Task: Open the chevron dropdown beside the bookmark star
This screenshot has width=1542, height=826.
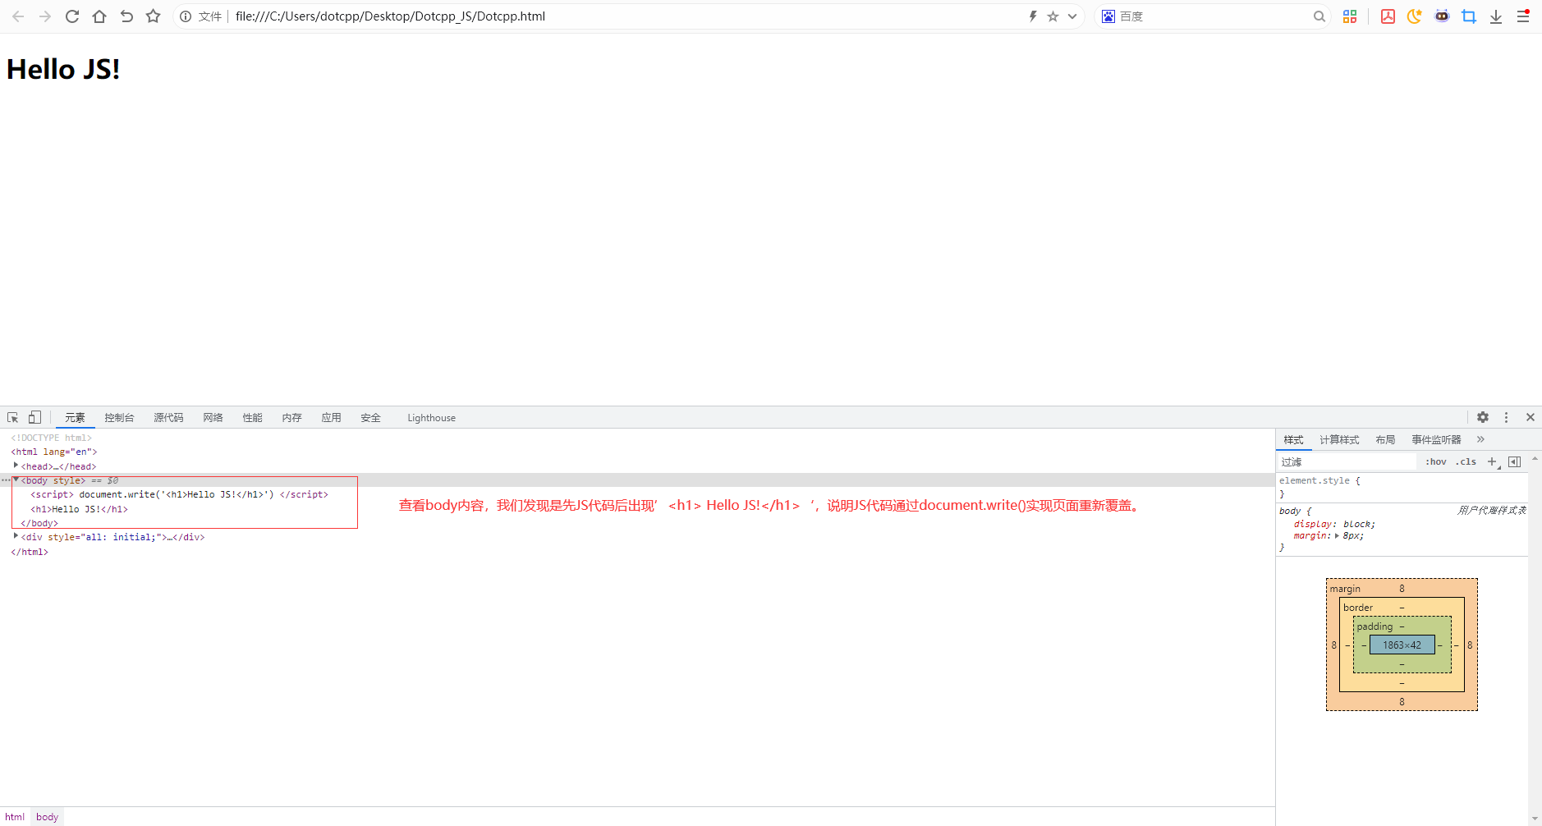Action: click(1072, 16)
